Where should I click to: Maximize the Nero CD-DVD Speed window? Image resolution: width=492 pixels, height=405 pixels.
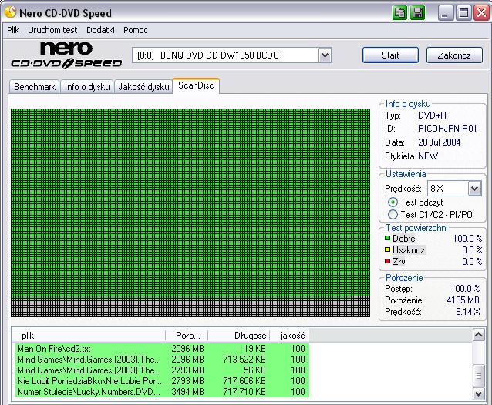click(x=463, y=13)
